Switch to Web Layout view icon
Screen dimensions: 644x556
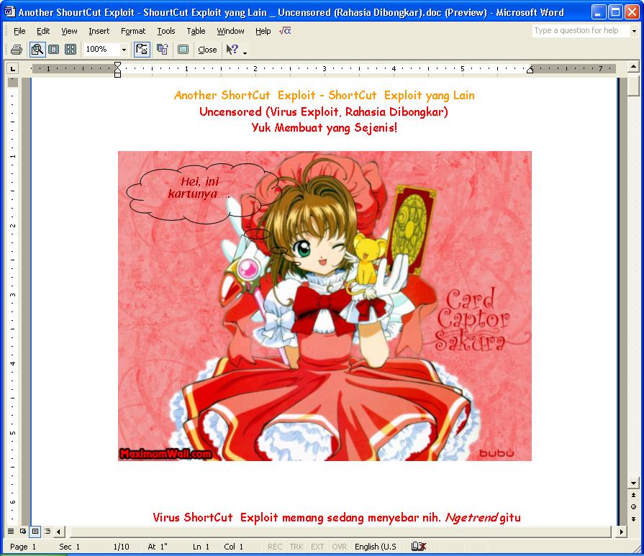coord(23,532)
